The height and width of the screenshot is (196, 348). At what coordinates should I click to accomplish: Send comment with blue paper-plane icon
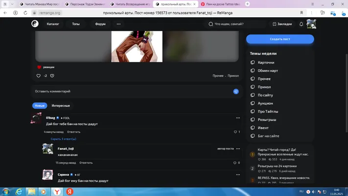pyautogui.click(x=236, y=91)
